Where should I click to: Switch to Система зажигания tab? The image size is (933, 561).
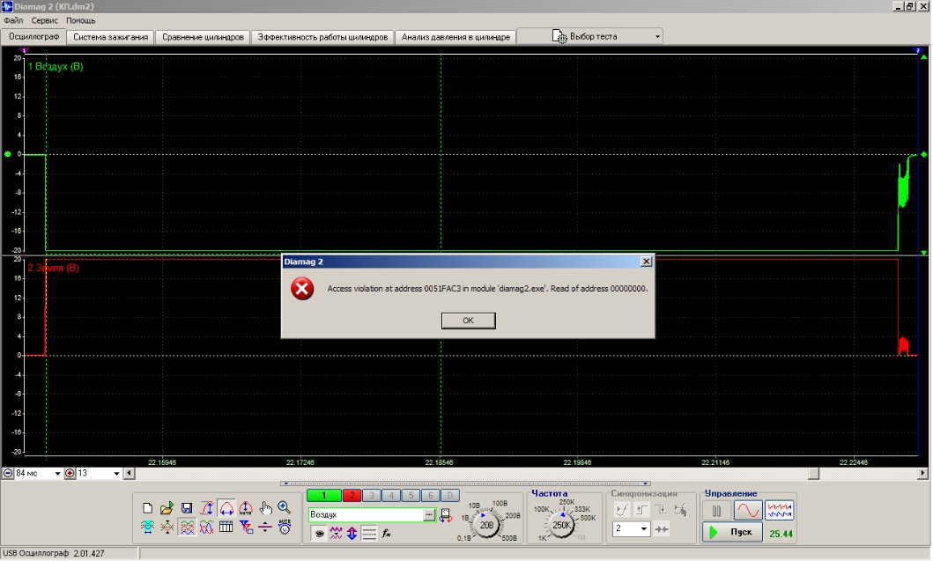tap(111, 37)
